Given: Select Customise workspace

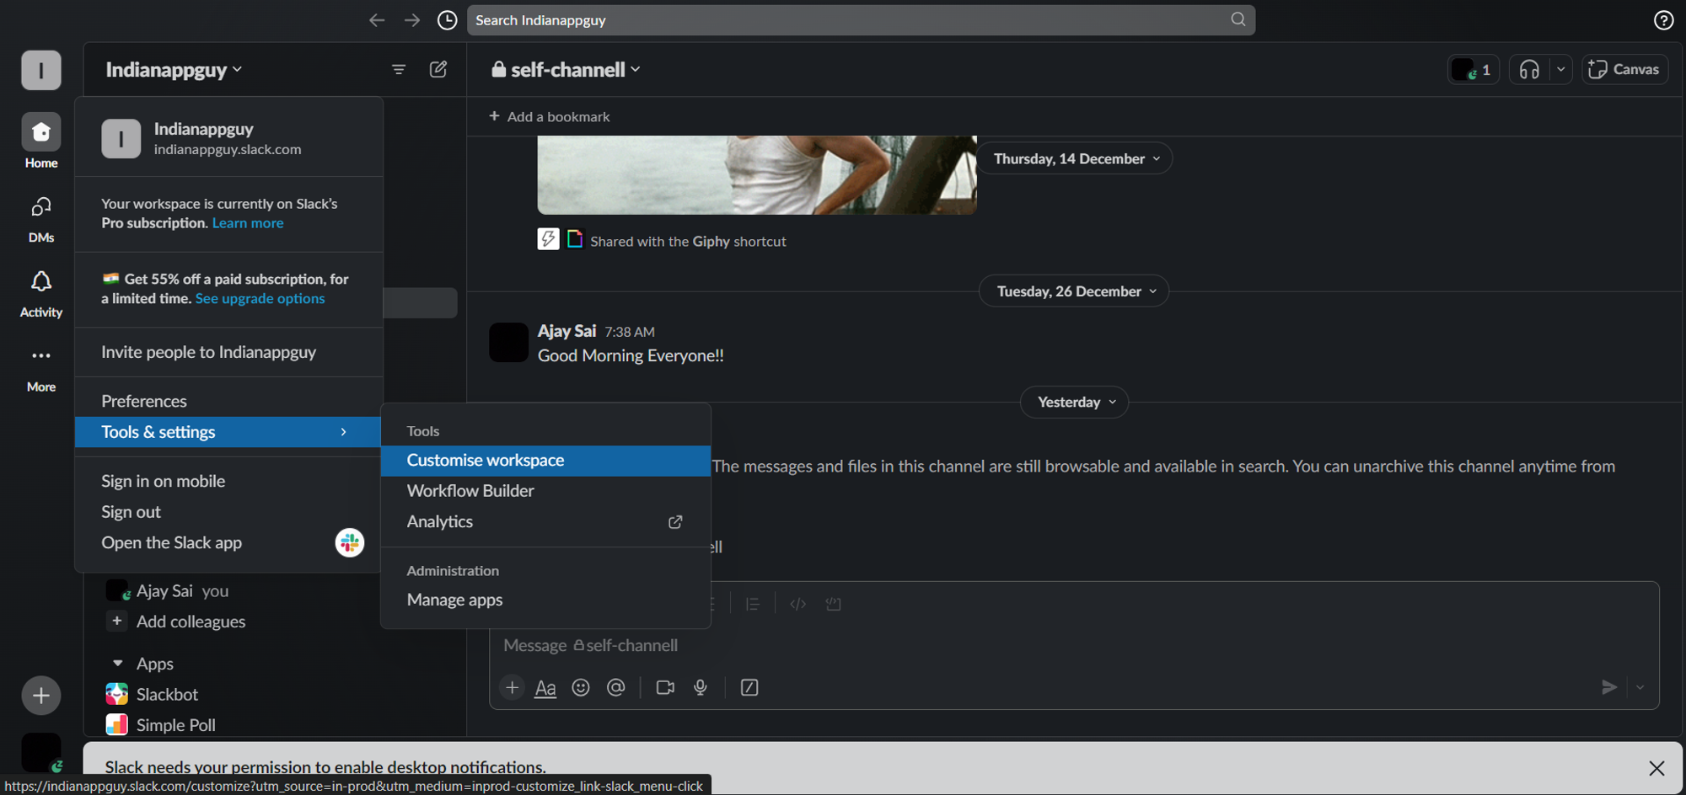Looking at the screenshot, I should point(545,461).
